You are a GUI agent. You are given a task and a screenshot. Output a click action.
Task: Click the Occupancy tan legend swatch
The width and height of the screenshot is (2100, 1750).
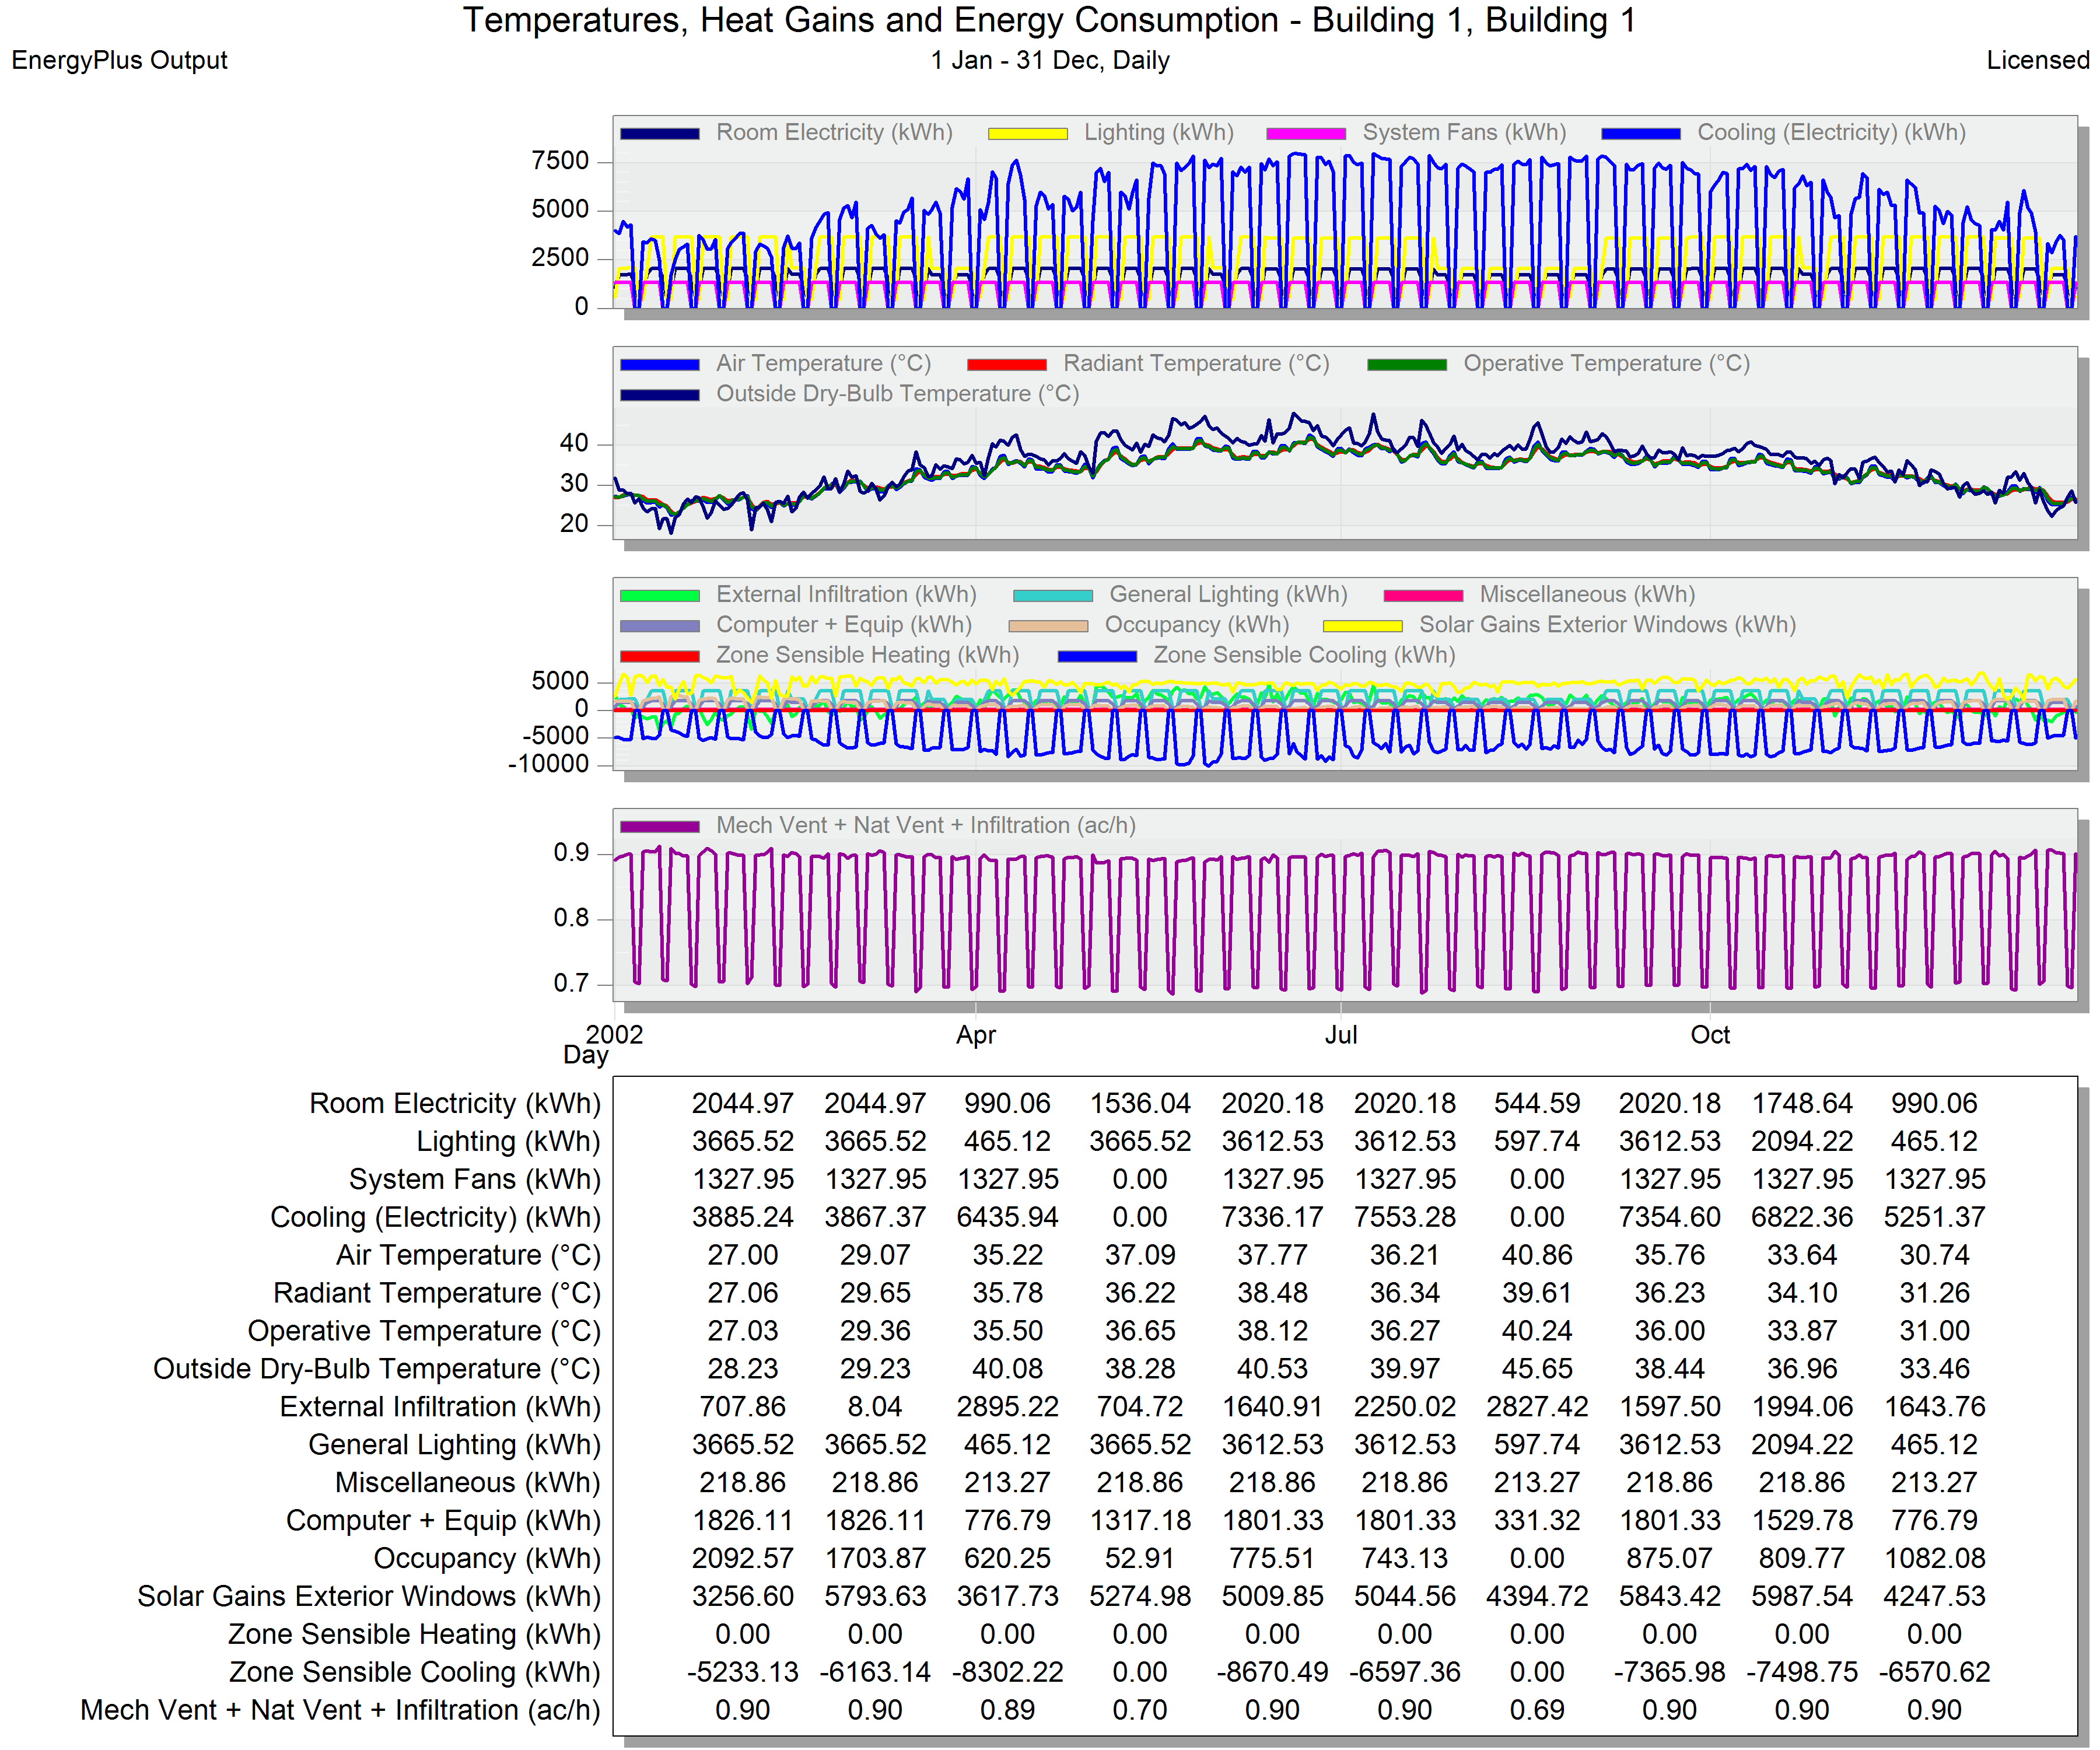(1048, 625)
